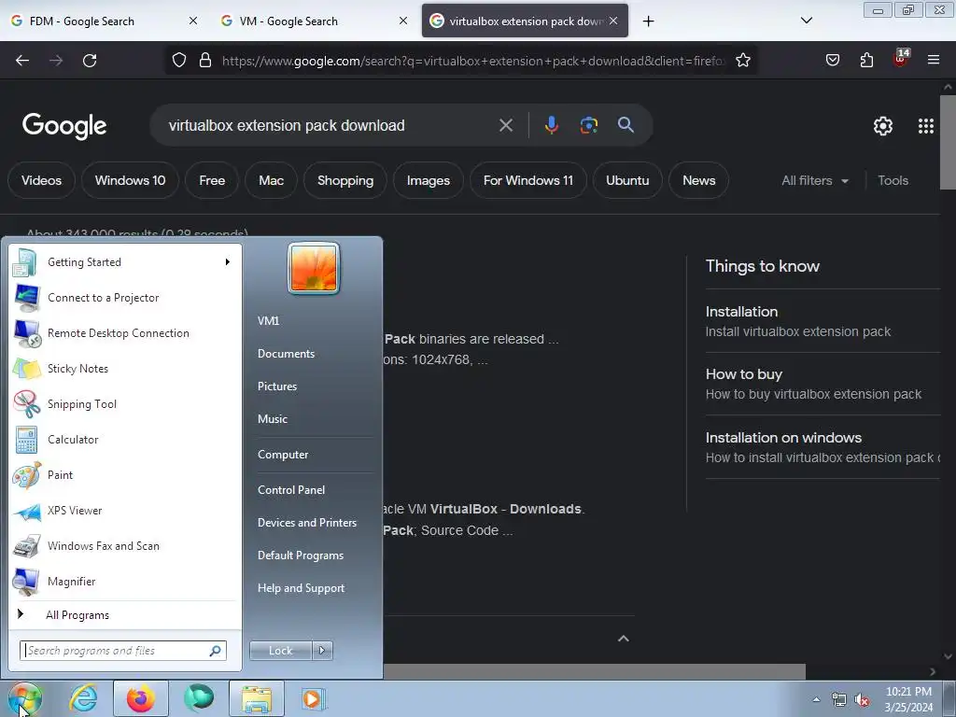This screenshot has height=717, width=956.
Task: Open Installation under Things to know
Action: click(x=822, y=321)
